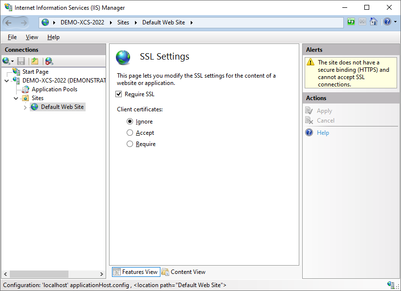Click the Refresh page icon in address bar
This screenshot has height=291, width=401.
point(351,22)
